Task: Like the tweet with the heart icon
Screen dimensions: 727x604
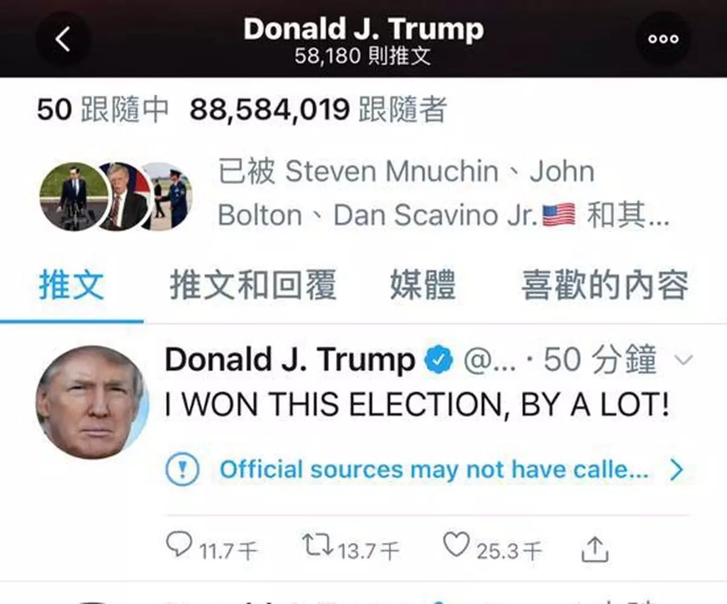Action: coord(456,544)
